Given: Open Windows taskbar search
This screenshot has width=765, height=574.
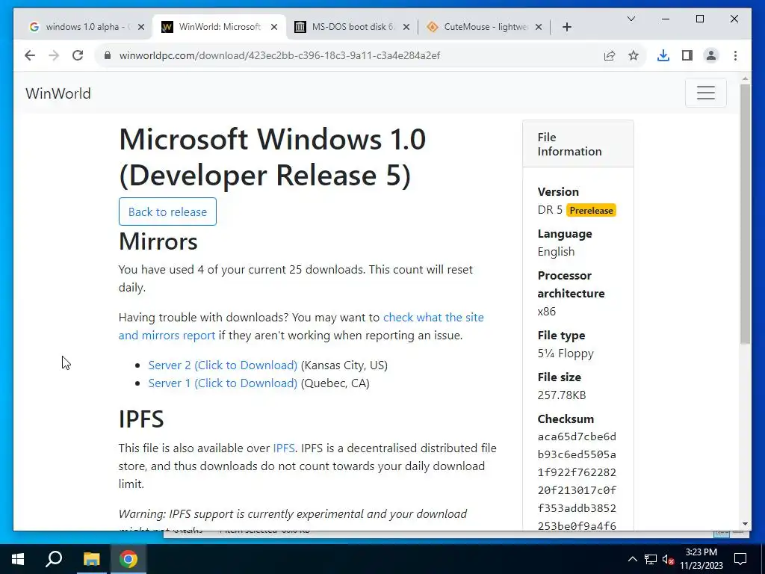Looking at the screenshot, I should pos(54,559).
